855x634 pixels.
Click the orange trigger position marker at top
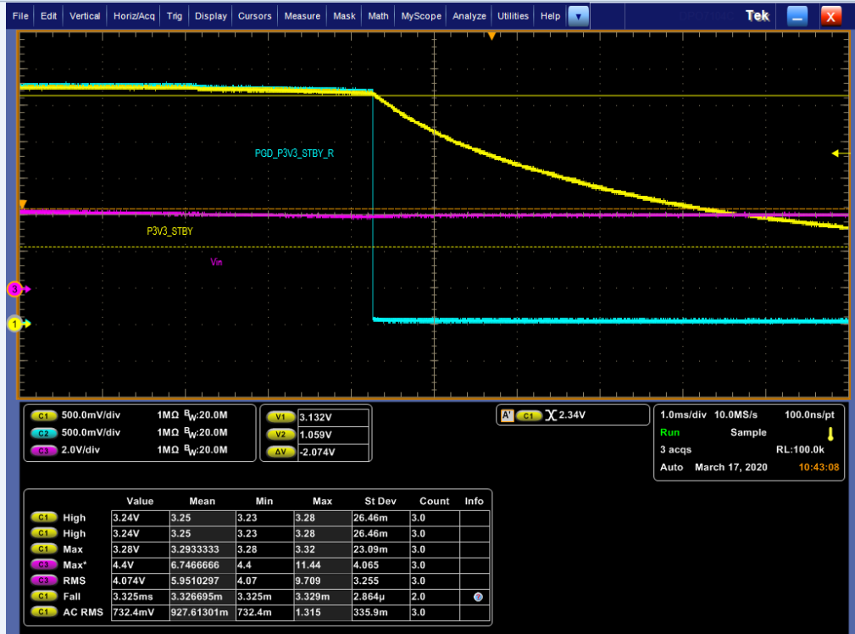pyautogui.click(x=491, y=36)
